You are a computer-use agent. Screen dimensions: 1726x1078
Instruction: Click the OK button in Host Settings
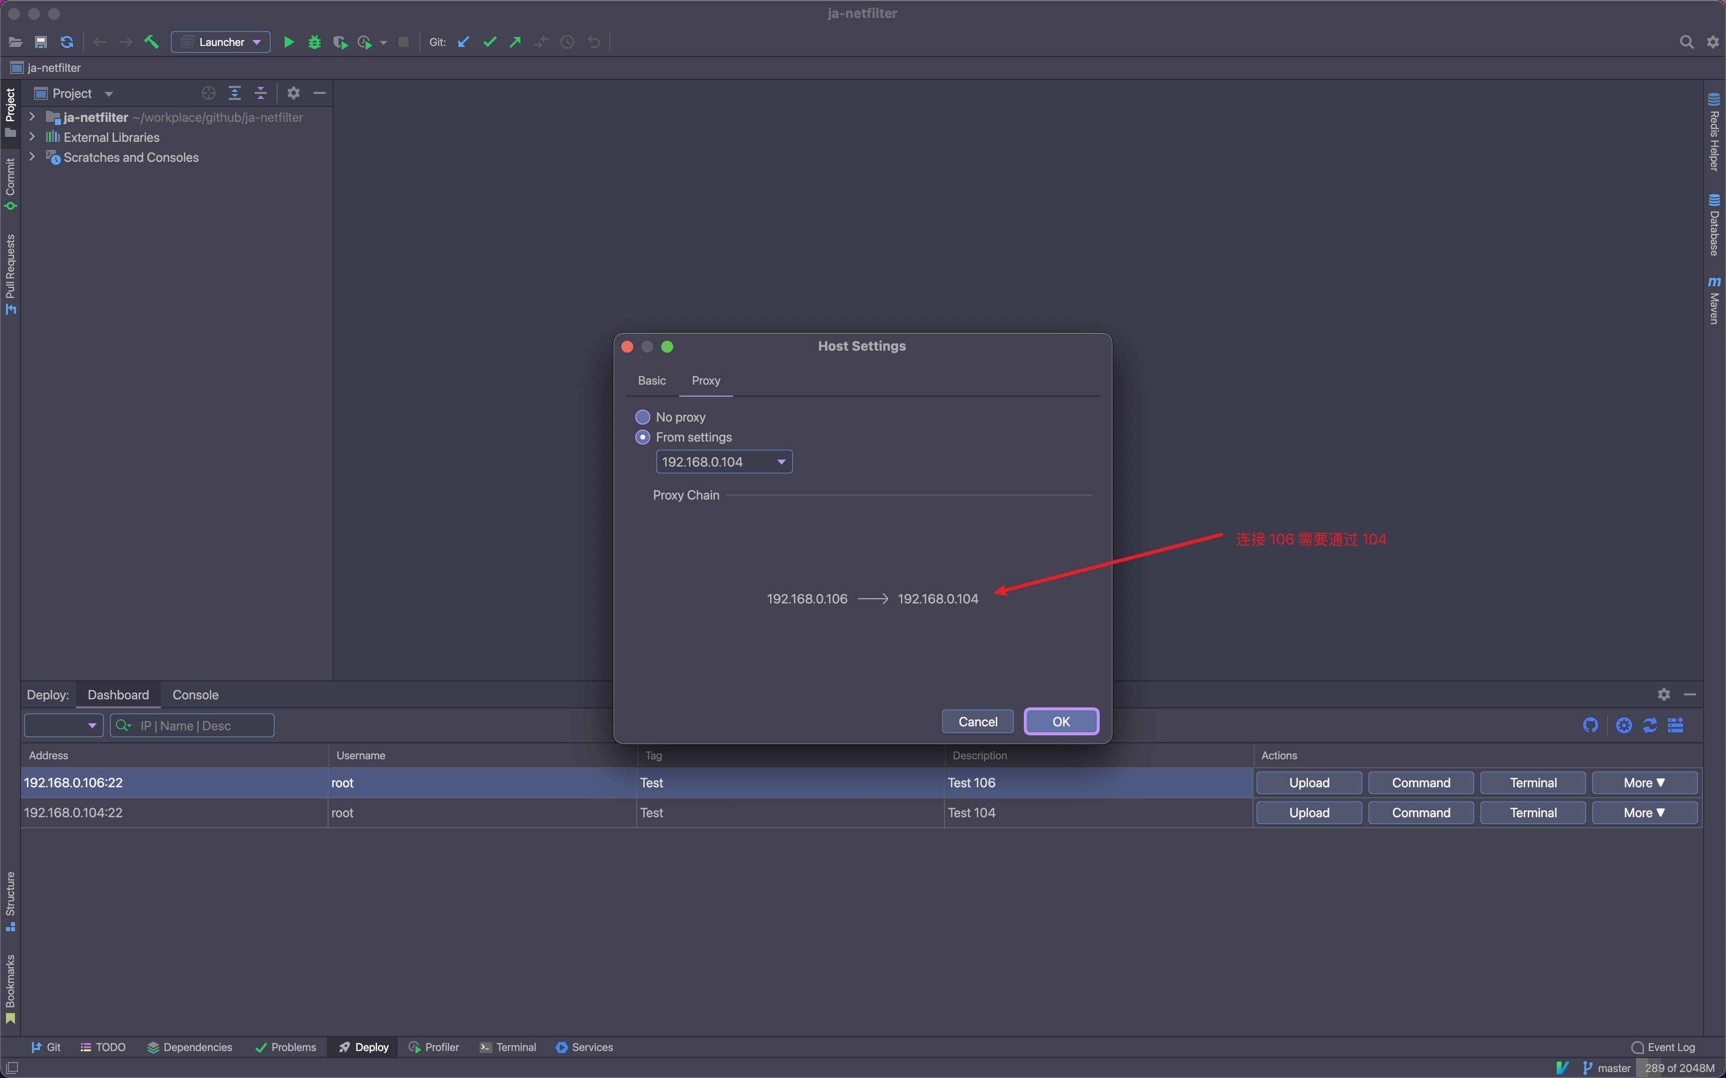[1060, 721]
